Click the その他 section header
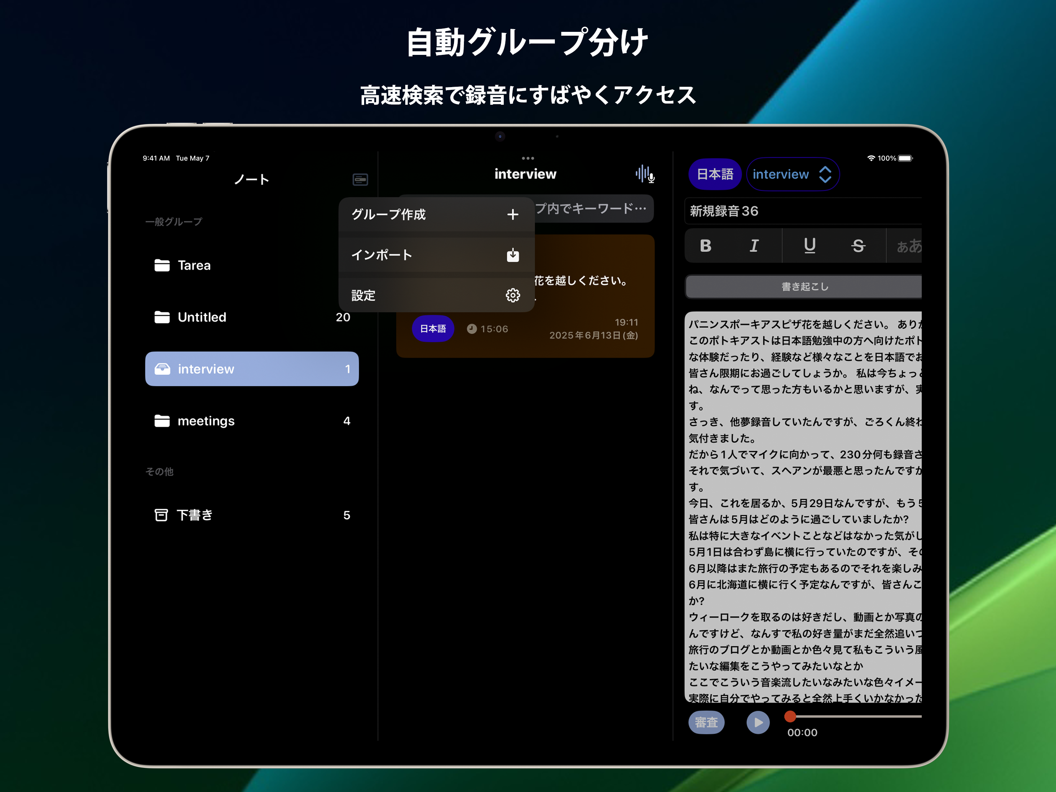 coord(160,472)
